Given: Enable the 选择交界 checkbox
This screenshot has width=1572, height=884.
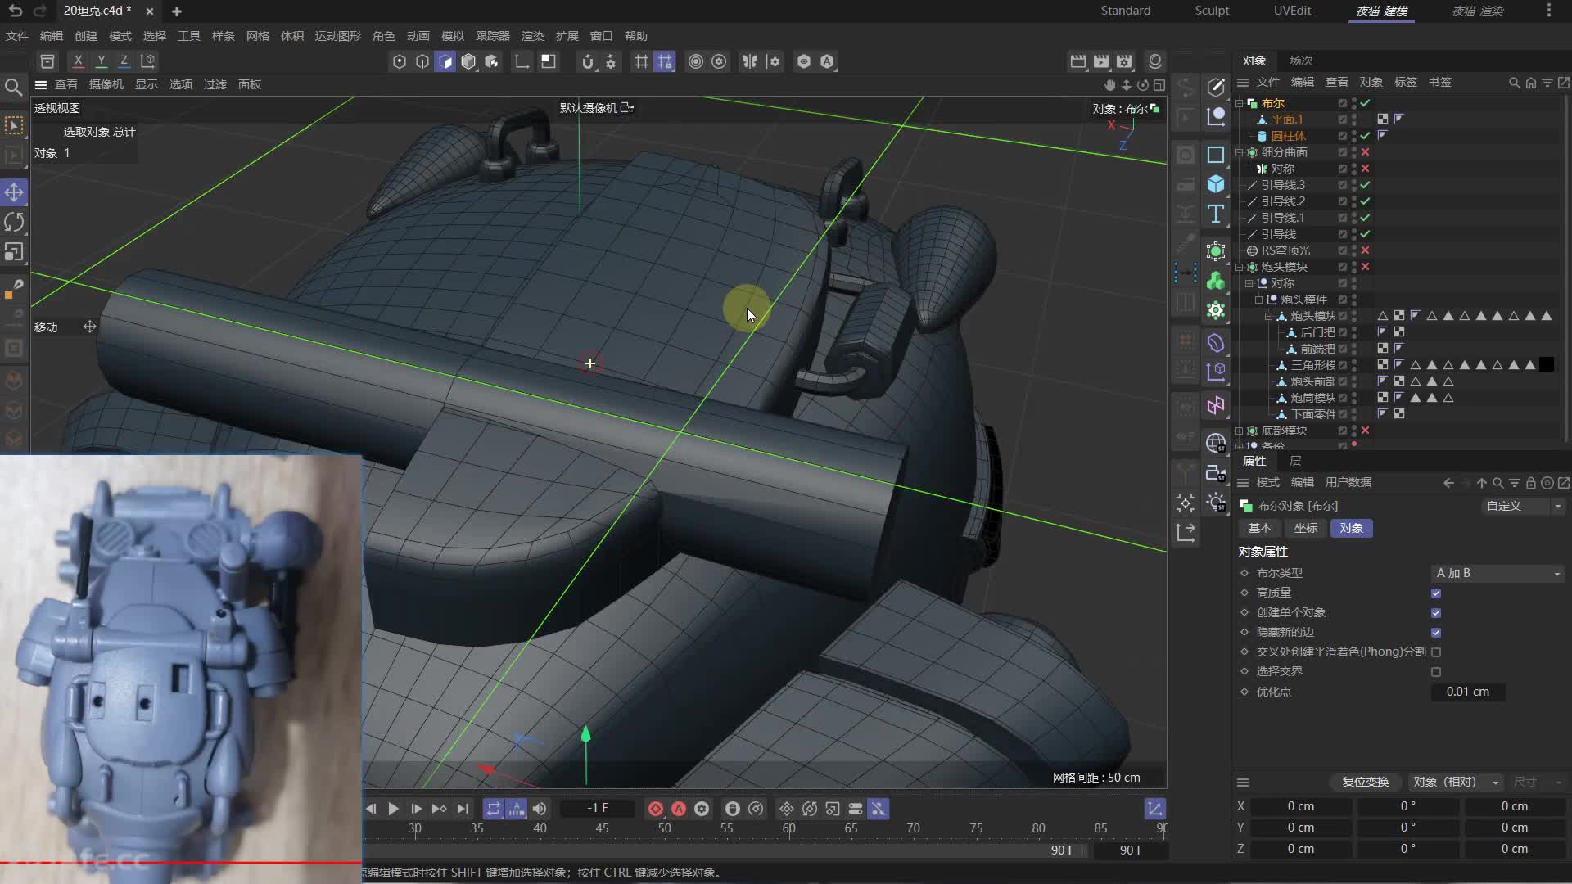Looking at the screenshot, I should (x=1436, y=671).
